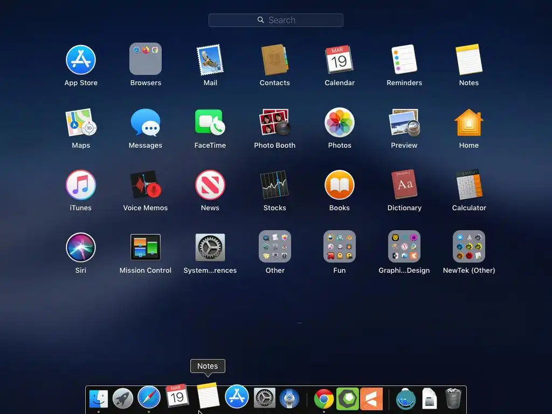This screenshot has height=414, width=552.
Task: Activate Siri from Launchpad
Action: coord(81,247)
